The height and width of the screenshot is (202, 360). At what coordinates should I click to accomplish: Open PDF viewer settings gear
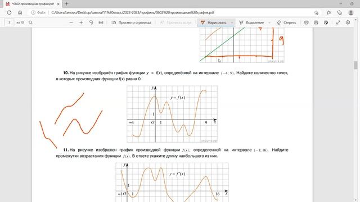348,22
